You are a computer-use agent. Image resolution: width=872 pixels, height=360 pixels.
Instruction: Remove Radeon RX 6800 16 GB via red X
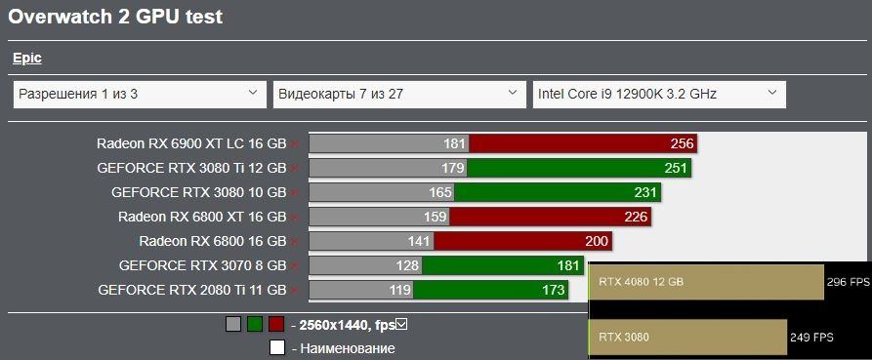coord(295,242)
